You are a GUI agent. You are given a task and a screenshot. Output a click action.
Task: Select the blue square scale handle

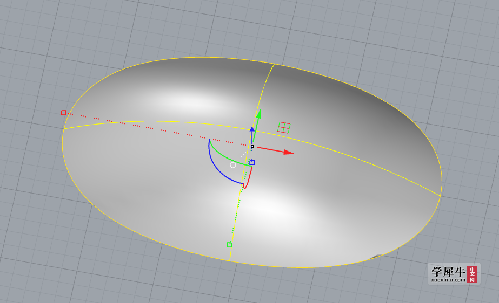tap(252, 162)
